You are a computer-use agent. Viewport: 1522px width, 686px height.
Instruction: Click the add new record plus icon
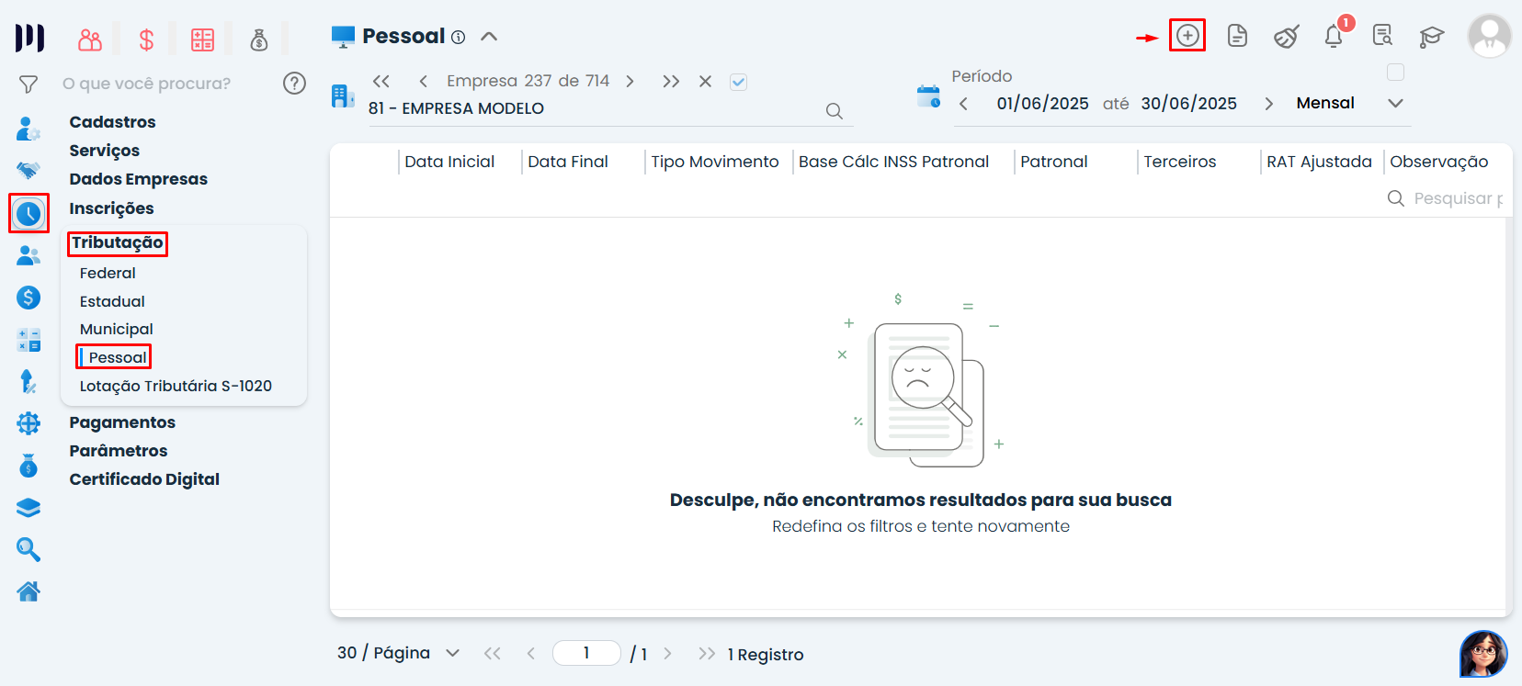tap(1187, 36)
